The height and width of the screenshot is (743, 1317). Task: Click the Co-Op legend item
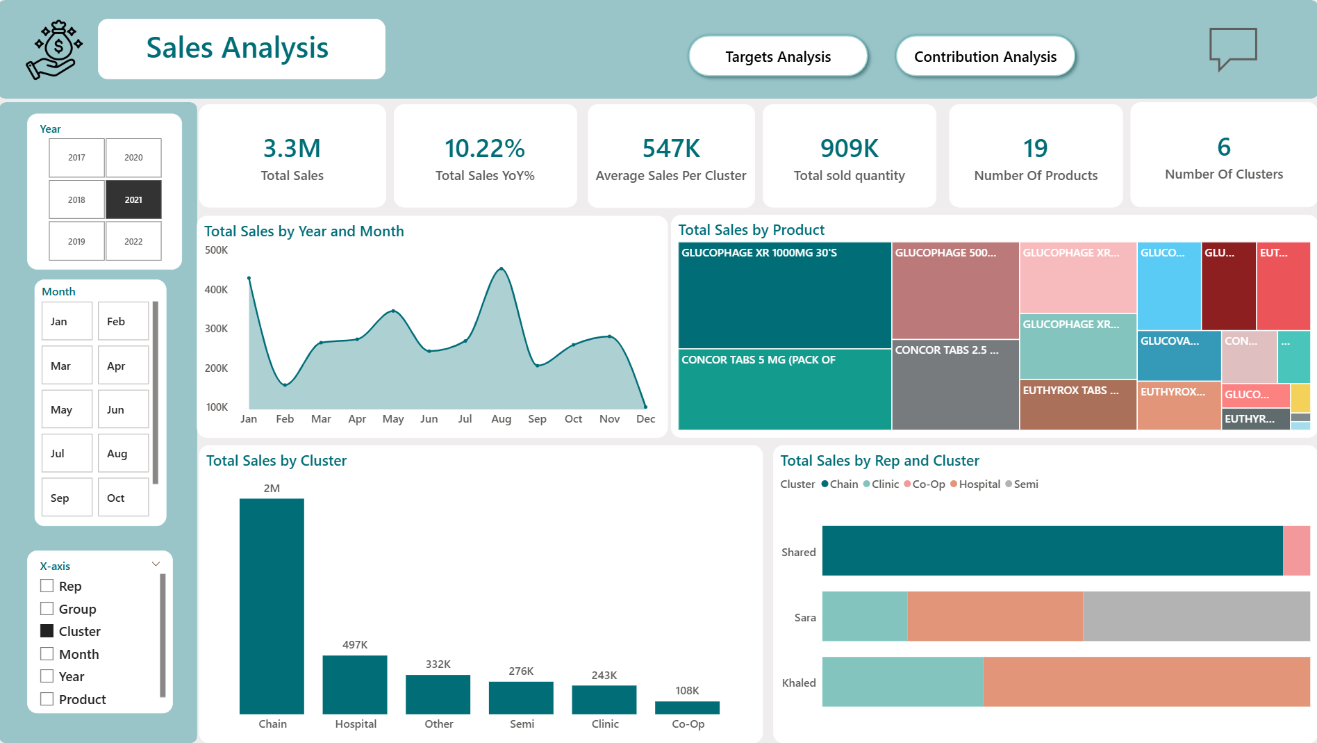(x=925, y=484)
